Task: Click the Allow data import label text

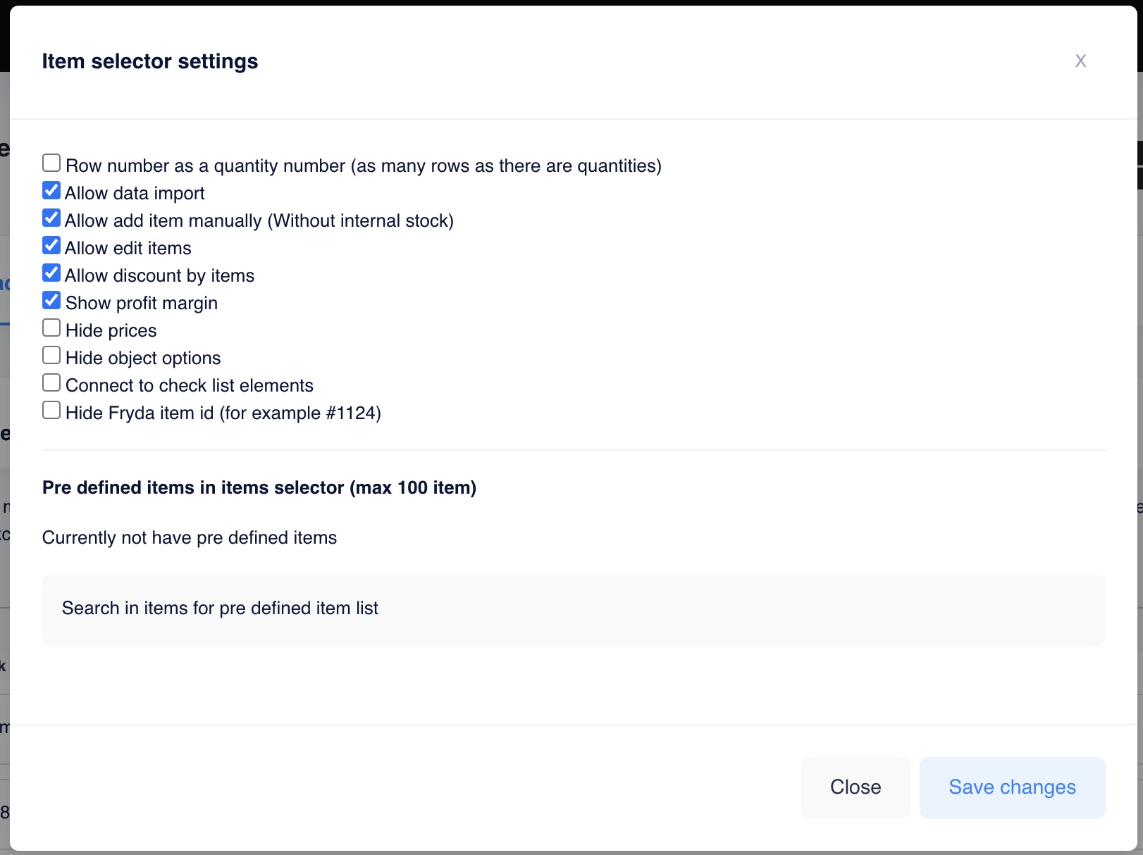Action: tap(135, 194)
